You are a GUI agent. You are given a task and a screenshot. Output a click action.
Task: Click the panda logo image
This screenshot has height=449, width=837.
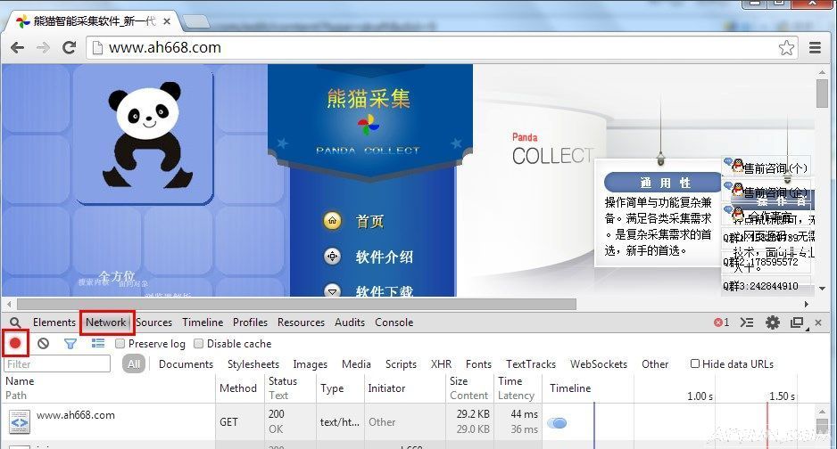click(147, 135)
